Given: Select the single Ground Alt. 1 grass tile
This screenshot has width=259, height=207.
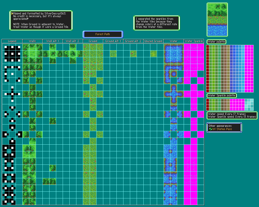Looking at the screenshot, I should pyautogui.click(x=113, y=54).
